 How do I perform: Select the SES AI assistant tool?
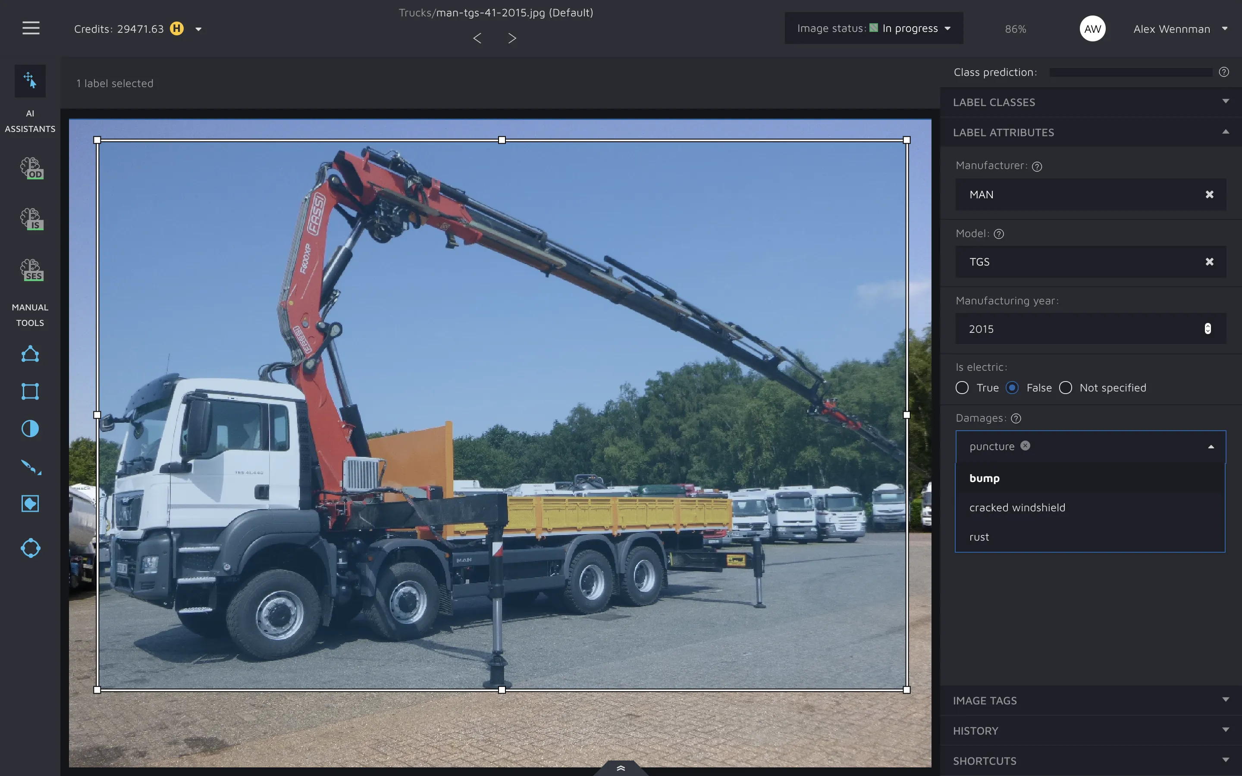coord(31,270)
